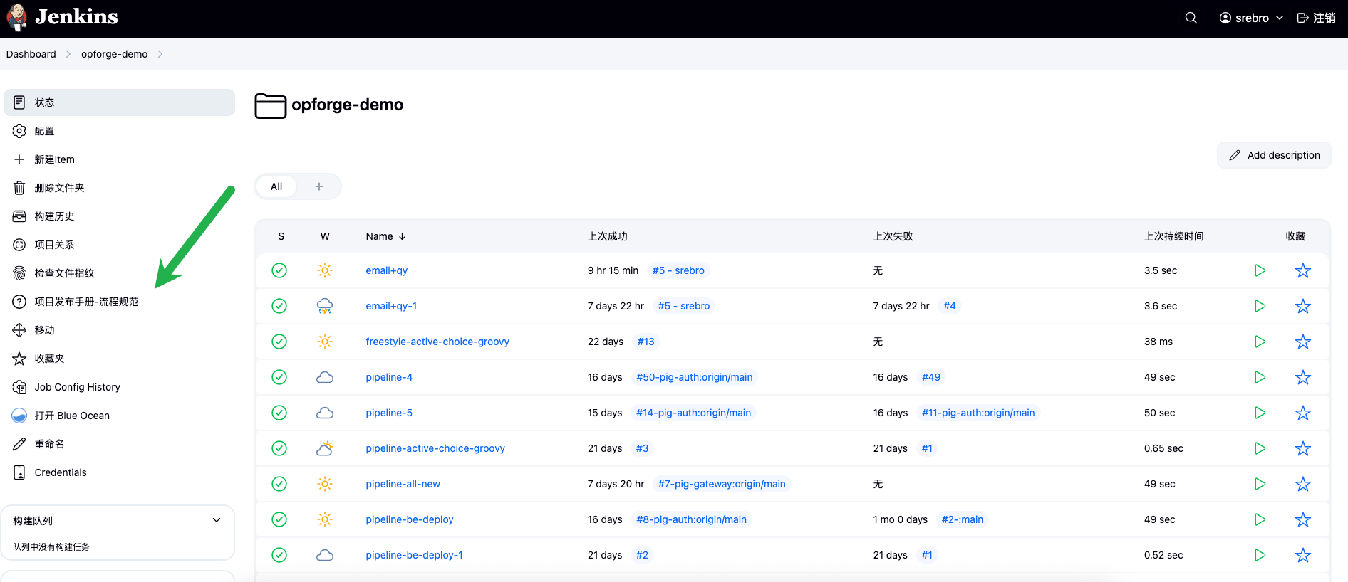
Task: Toggle favorite star for pipeline-5
Action: pyautogui.click(x=1302, y=413)
